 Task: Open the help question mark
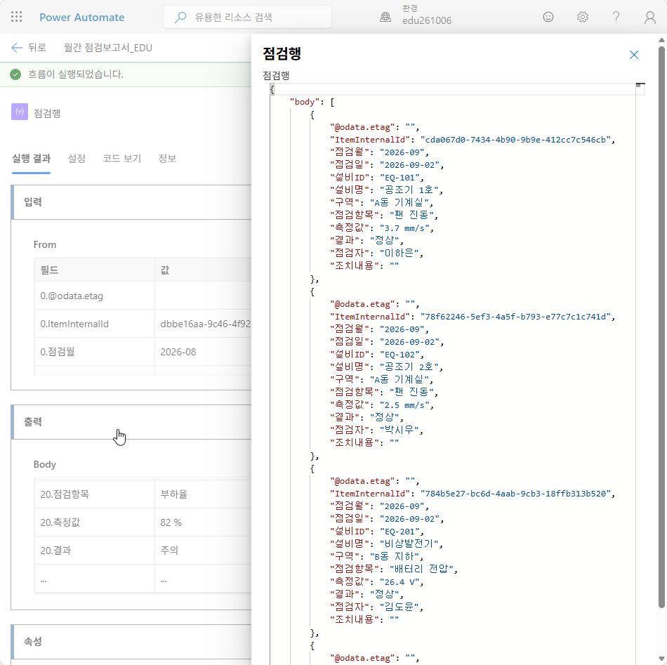616,17
